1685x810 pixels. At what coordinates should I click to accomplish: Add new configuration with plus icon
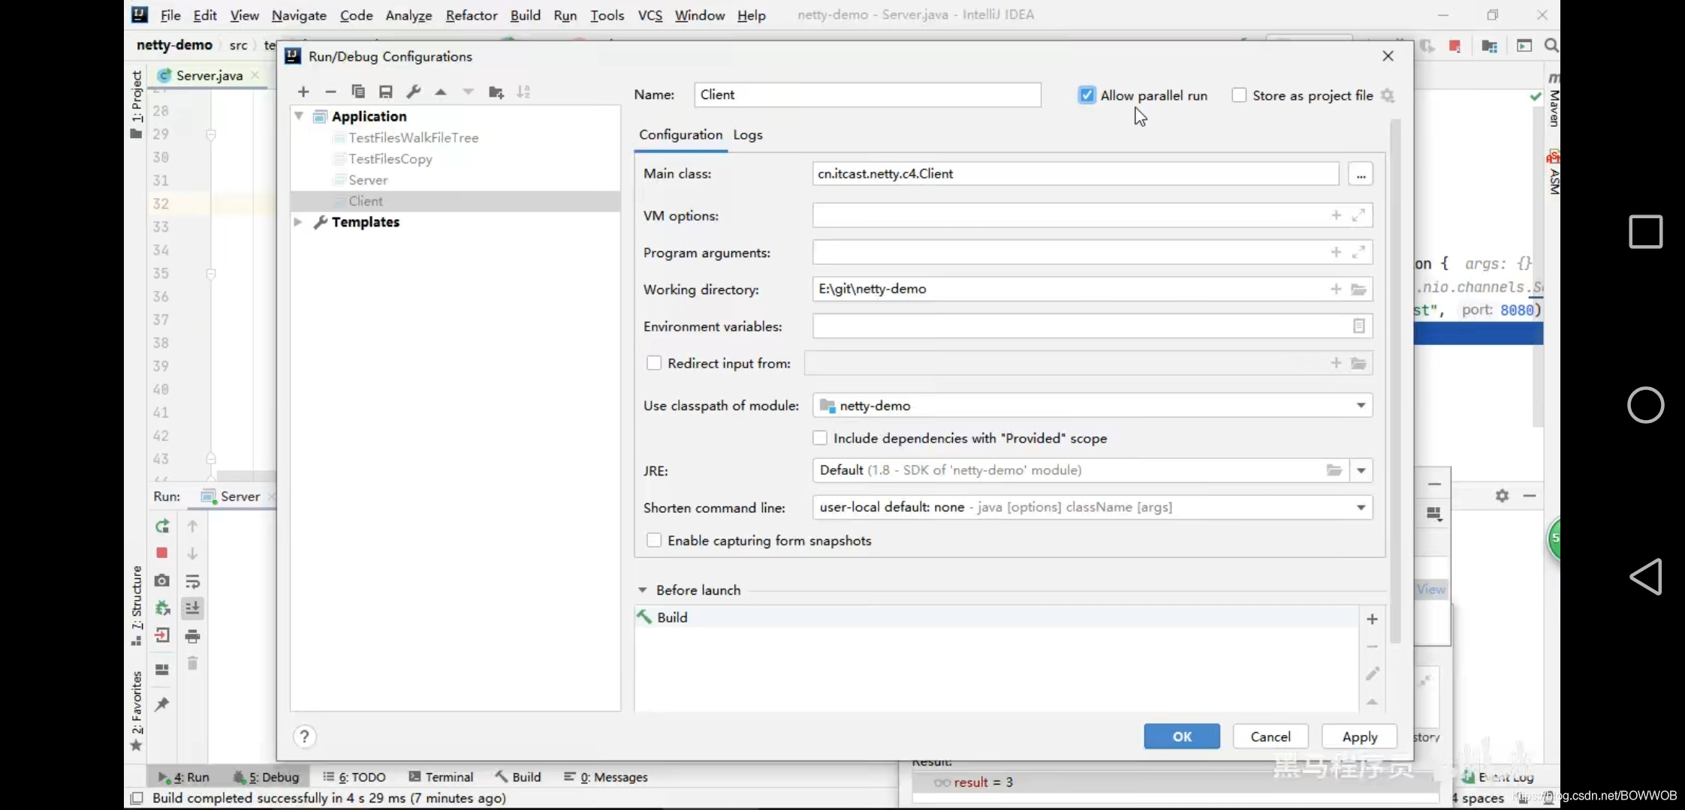pos(303,91)
